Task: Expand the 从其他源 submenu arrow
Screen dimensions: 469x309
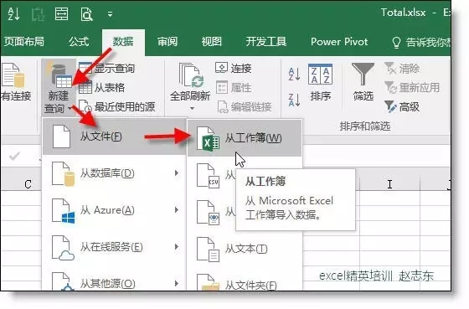Action: [x=177, y=283]
